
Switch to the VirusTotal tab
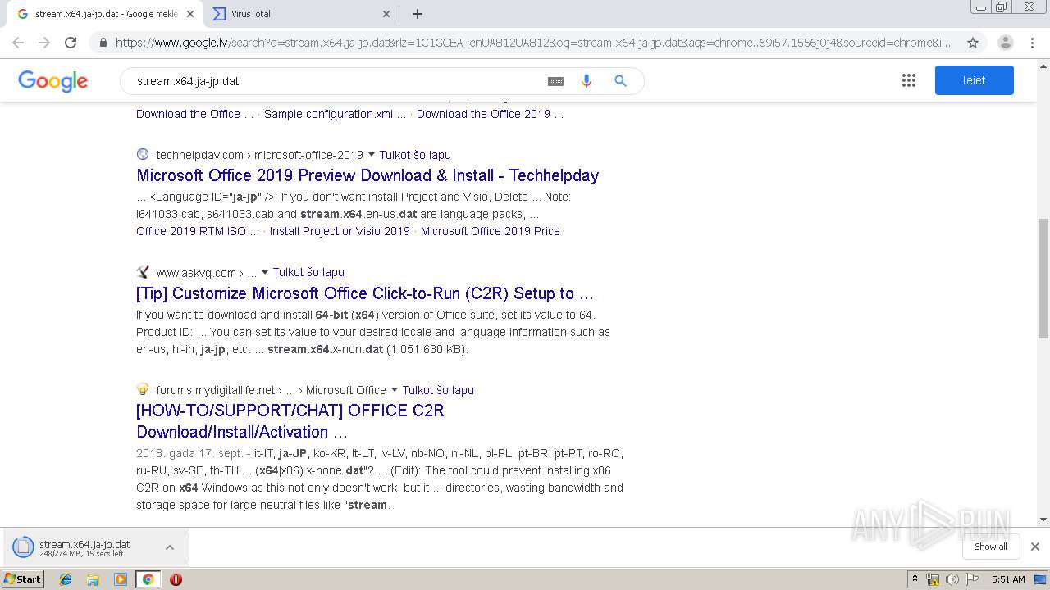click(x=300, y=14)
